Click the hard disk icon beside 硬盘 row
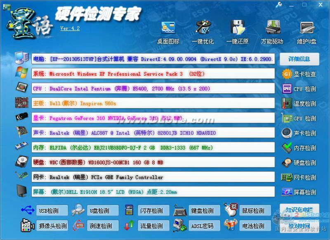The height and width of the screenshot is (240, 330). point(22,161)
